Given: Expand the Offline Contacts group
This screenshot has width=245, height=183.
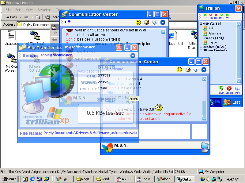Looking at the screenshot, I should [201, 50].
